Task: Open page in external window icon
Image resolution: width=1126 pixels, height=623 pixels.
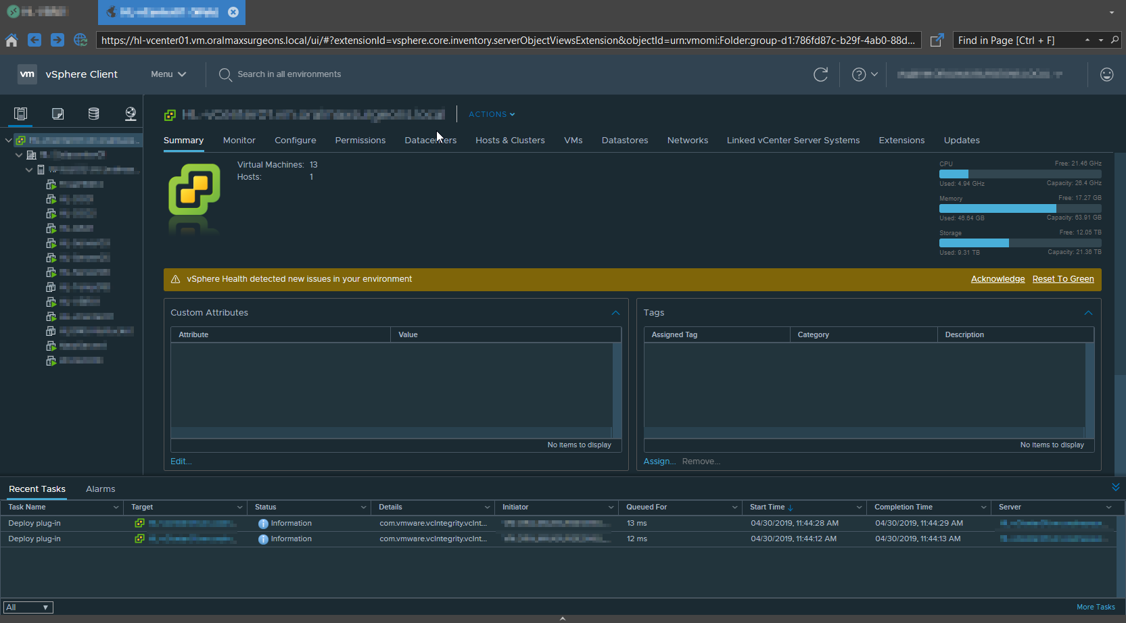Action: pyautogui.click(x=937, y=41)
